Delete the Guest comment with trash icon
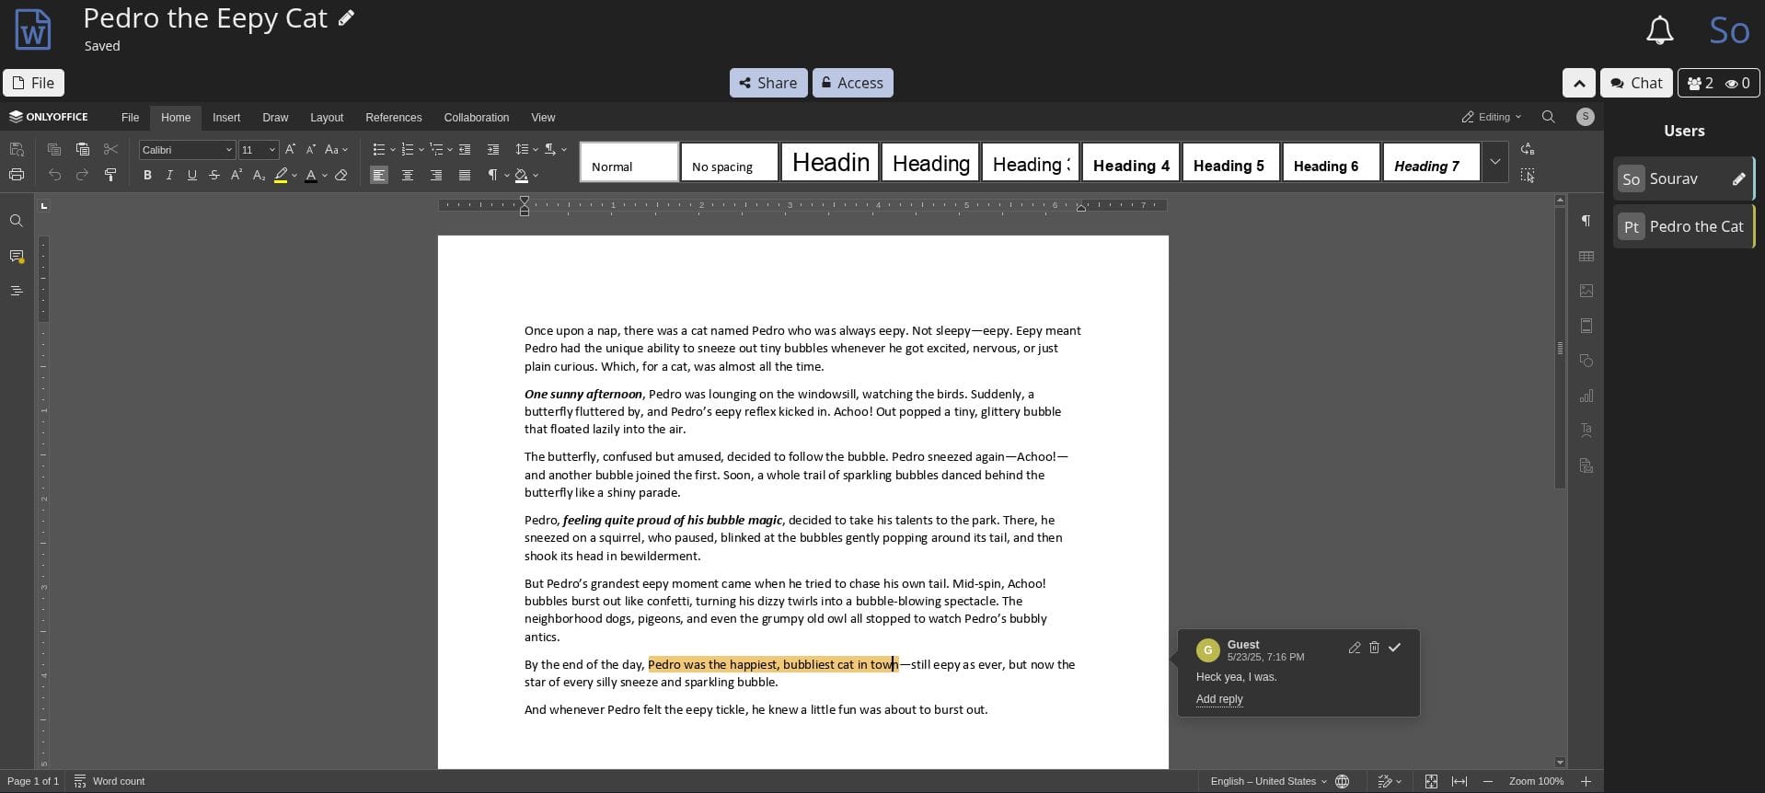 point(1374,648)
